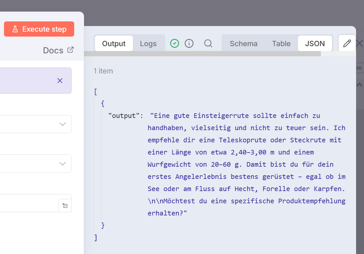Screen dimensions: 364x254
Task: Dismiss the notification banner with the X
Action: 60,80
